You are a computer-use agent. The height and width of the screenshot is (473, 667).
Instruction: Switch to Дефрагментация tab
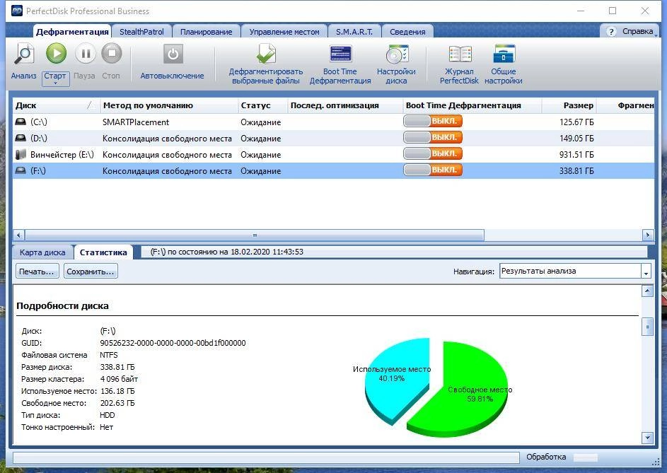(72, 32)
